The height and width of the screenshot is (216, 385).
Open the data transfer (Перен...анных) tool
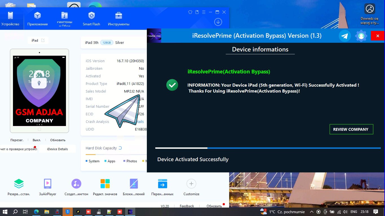163,187
